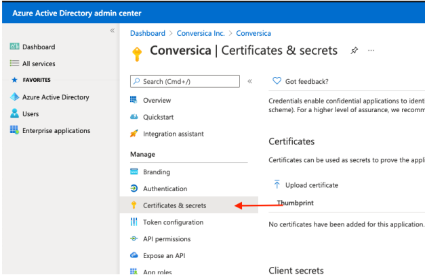Click the Dashboard chart icon in left sidebar
The image size is (425, 277).
point(14,47)
